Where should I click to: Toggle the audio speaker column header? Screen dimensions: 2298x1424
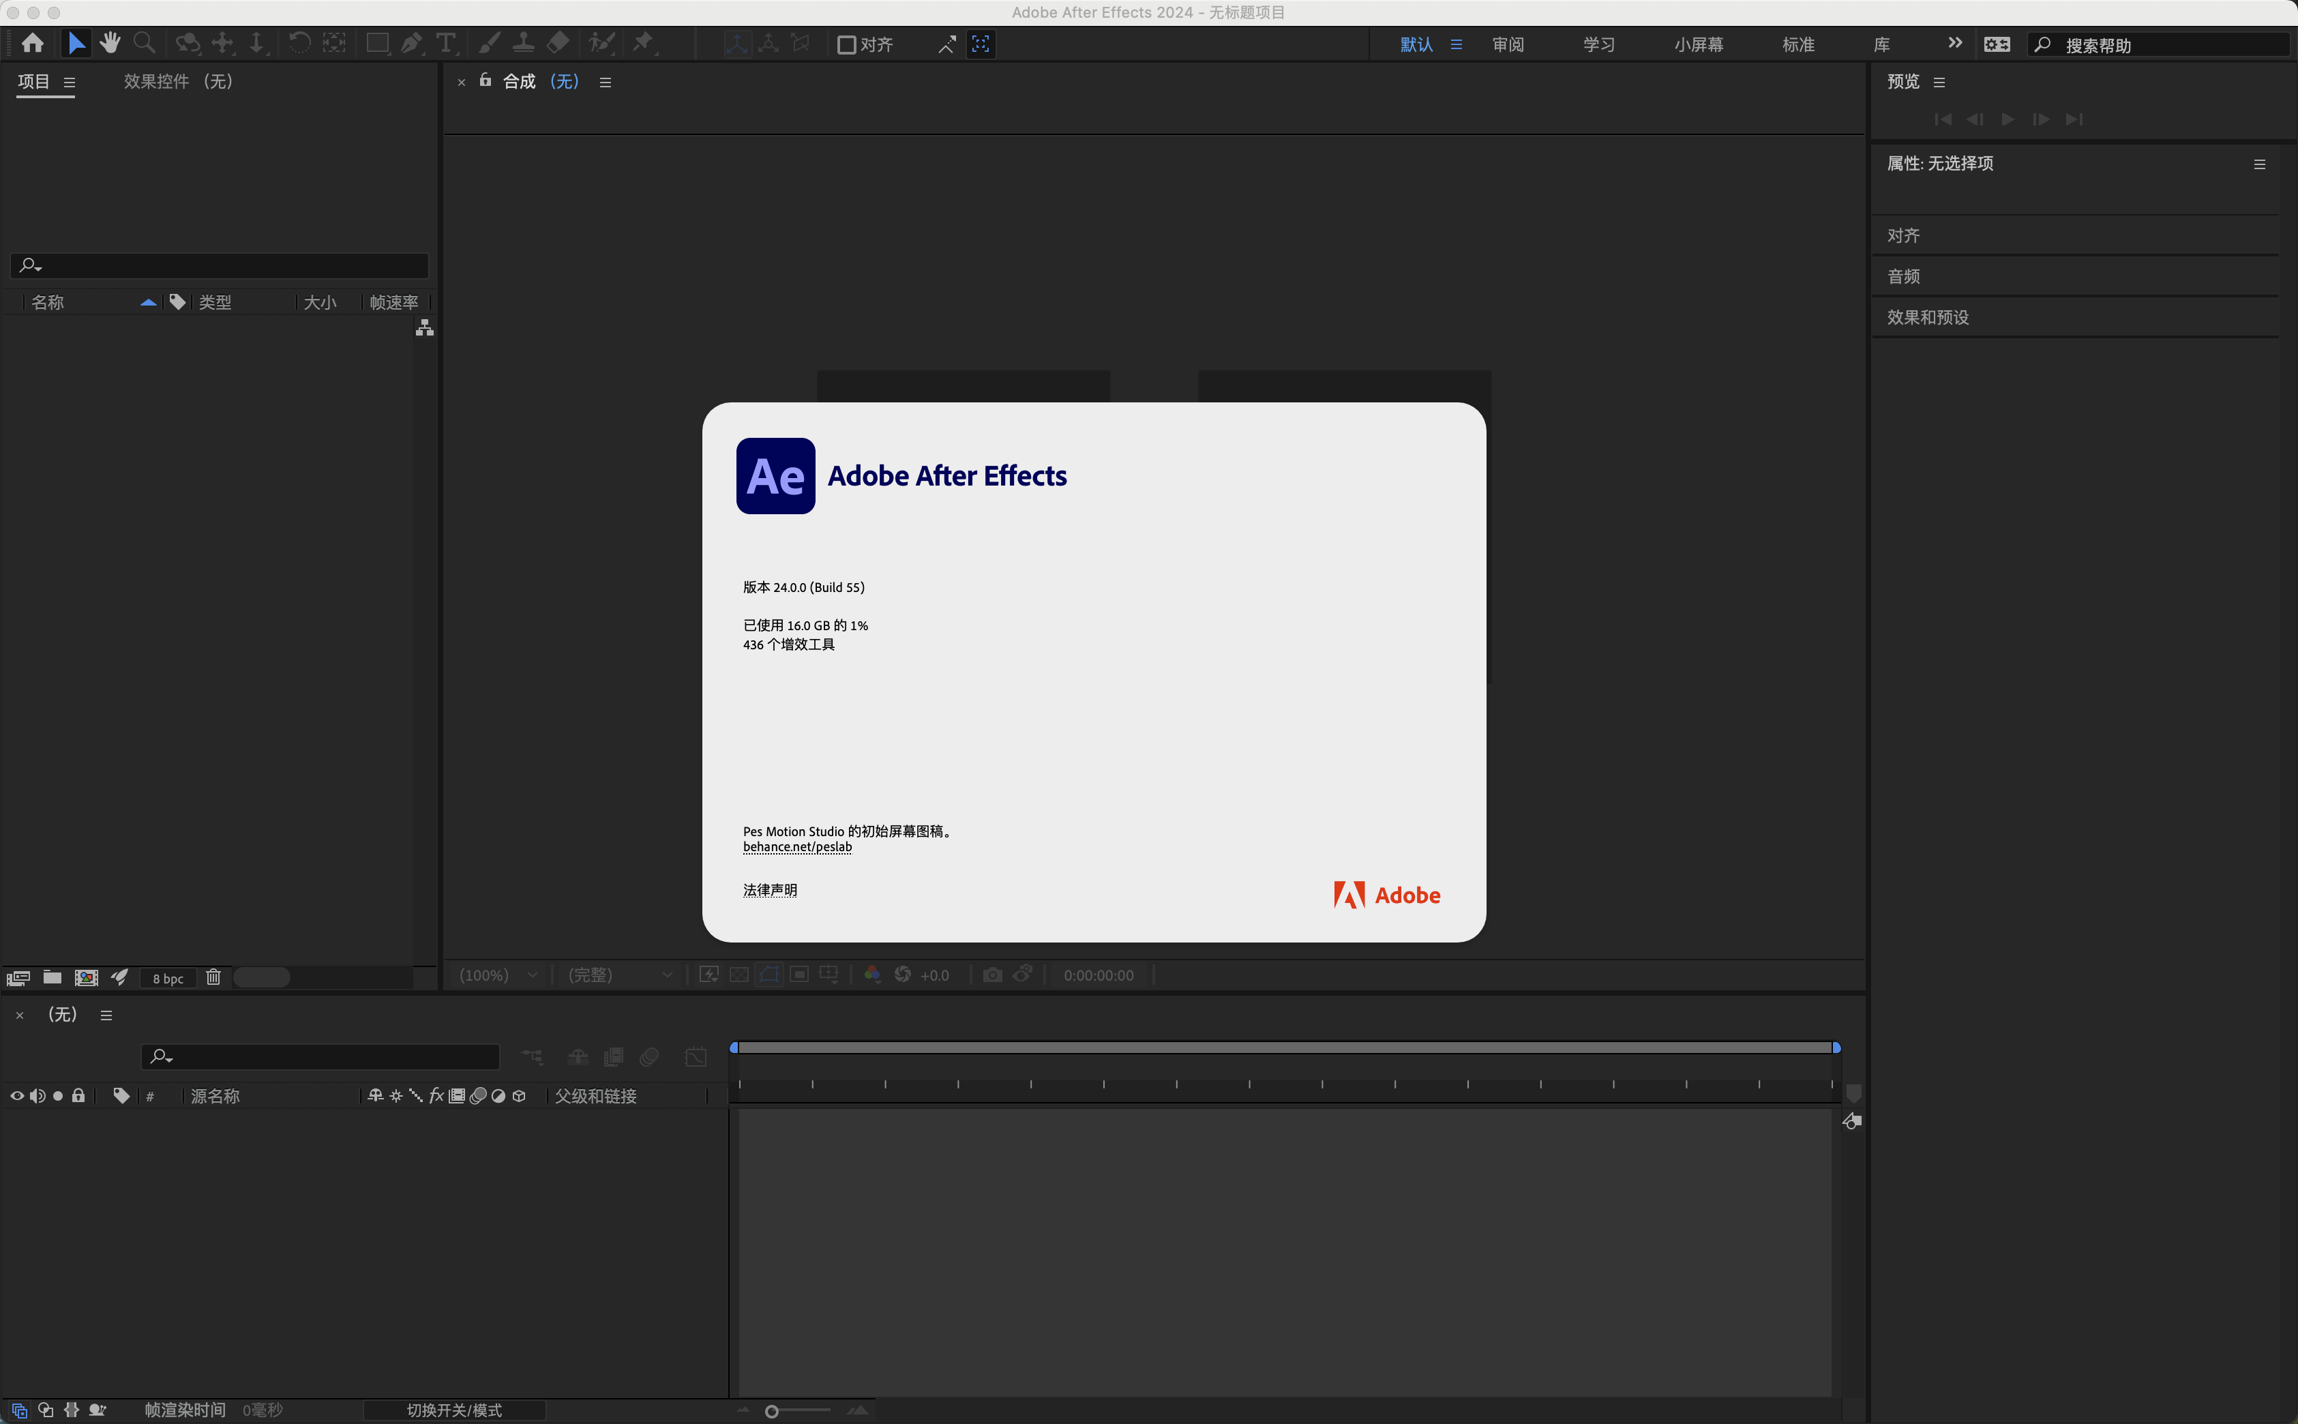[37, 1095]
